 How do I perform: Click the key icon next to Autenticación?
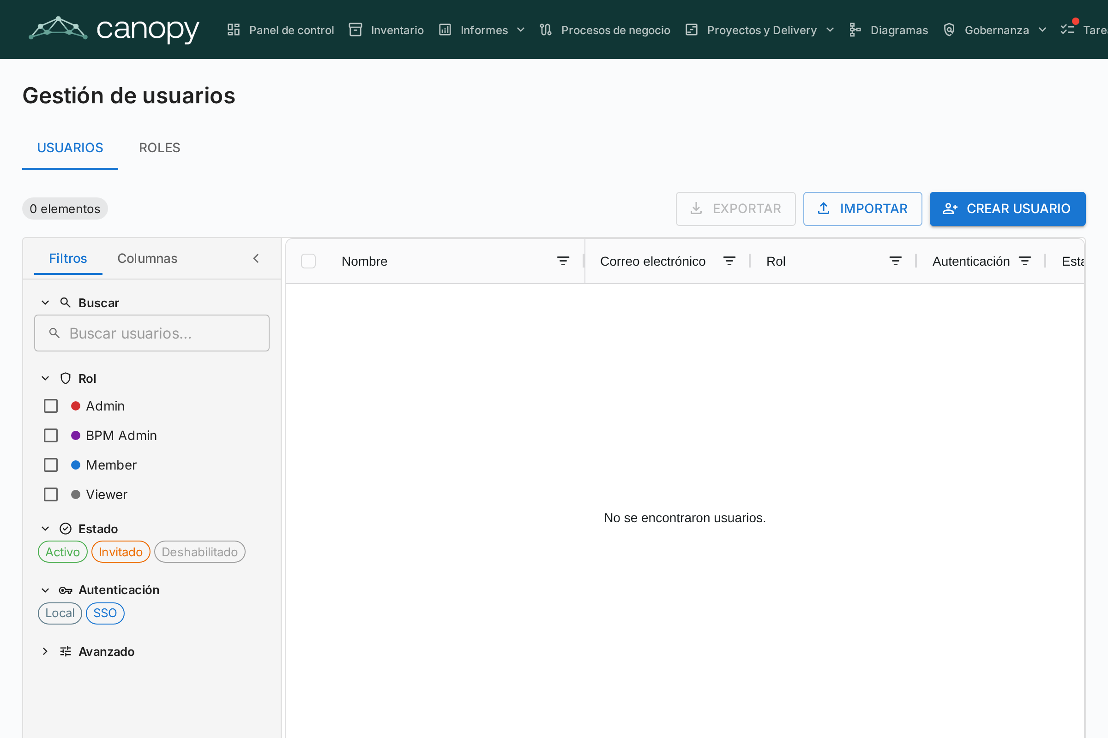point(66,590)
